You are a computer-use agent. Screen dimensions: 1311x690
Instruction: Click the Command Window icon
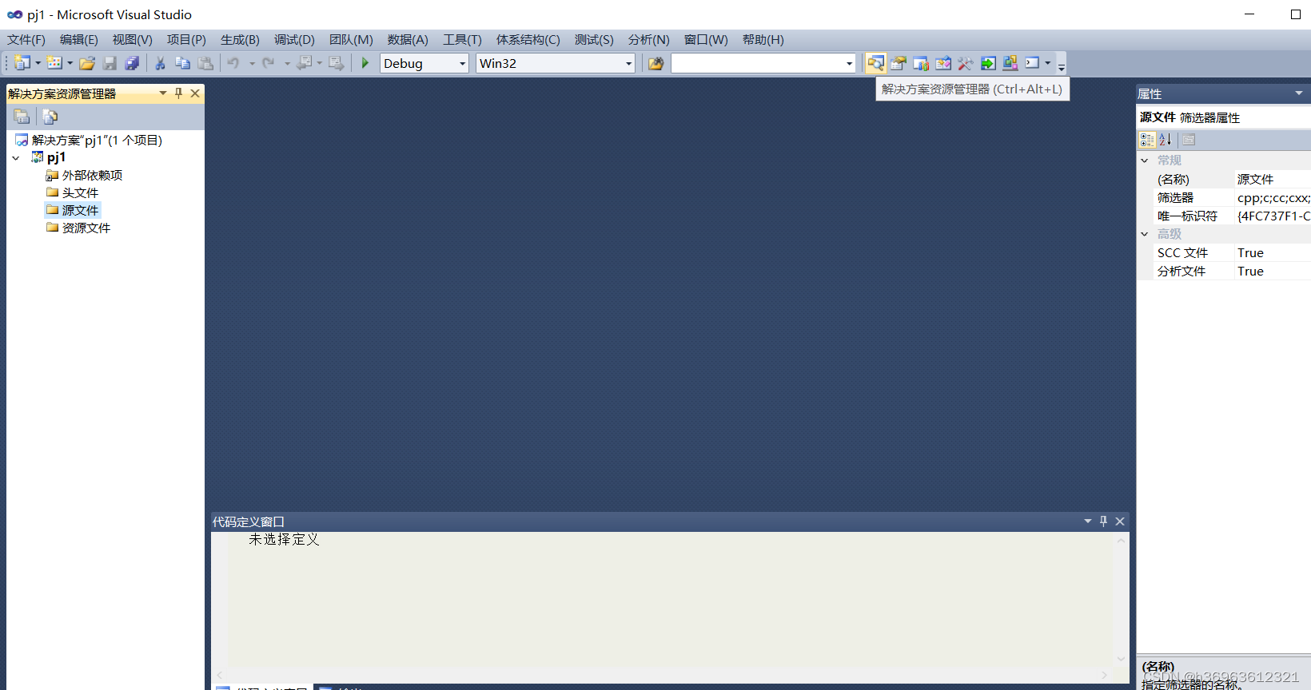[1033, 63]
